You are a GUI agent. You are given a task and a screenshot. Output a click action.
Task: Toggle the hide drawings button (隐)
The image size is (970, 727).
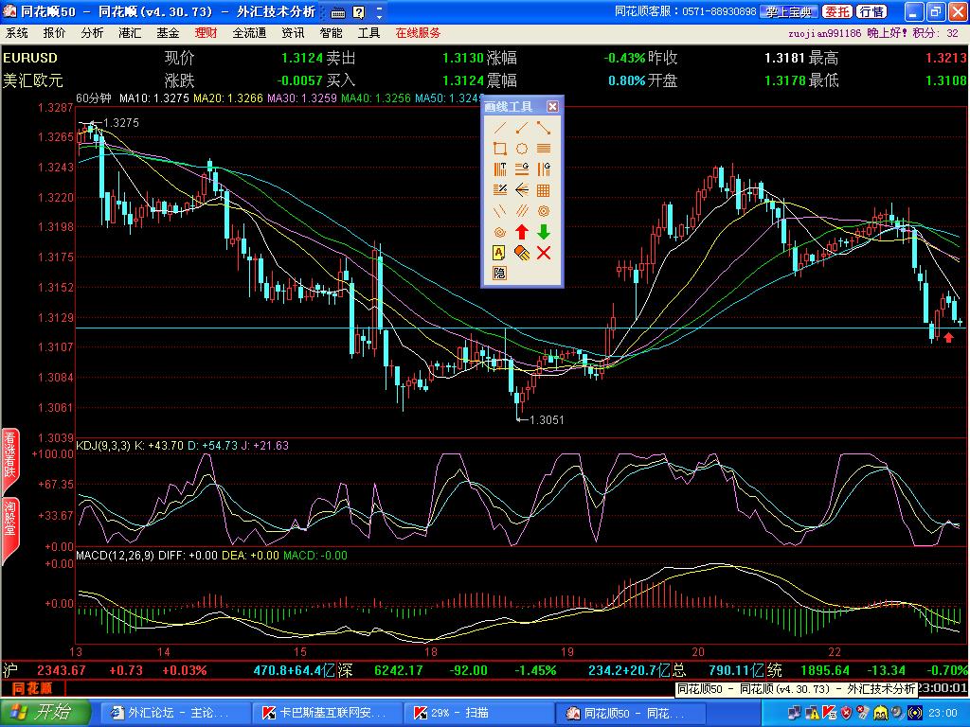tap(500, 273)
